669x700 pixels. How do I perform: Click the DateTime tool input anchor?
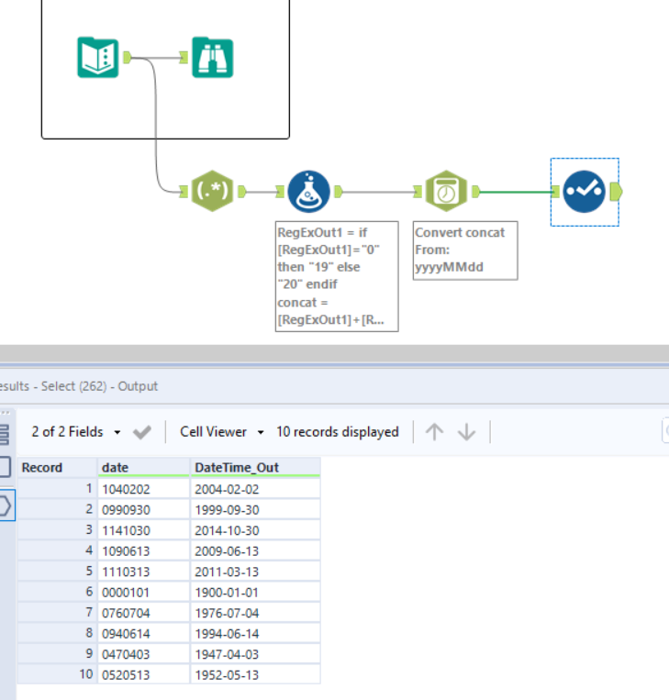[x=418, y=192]
